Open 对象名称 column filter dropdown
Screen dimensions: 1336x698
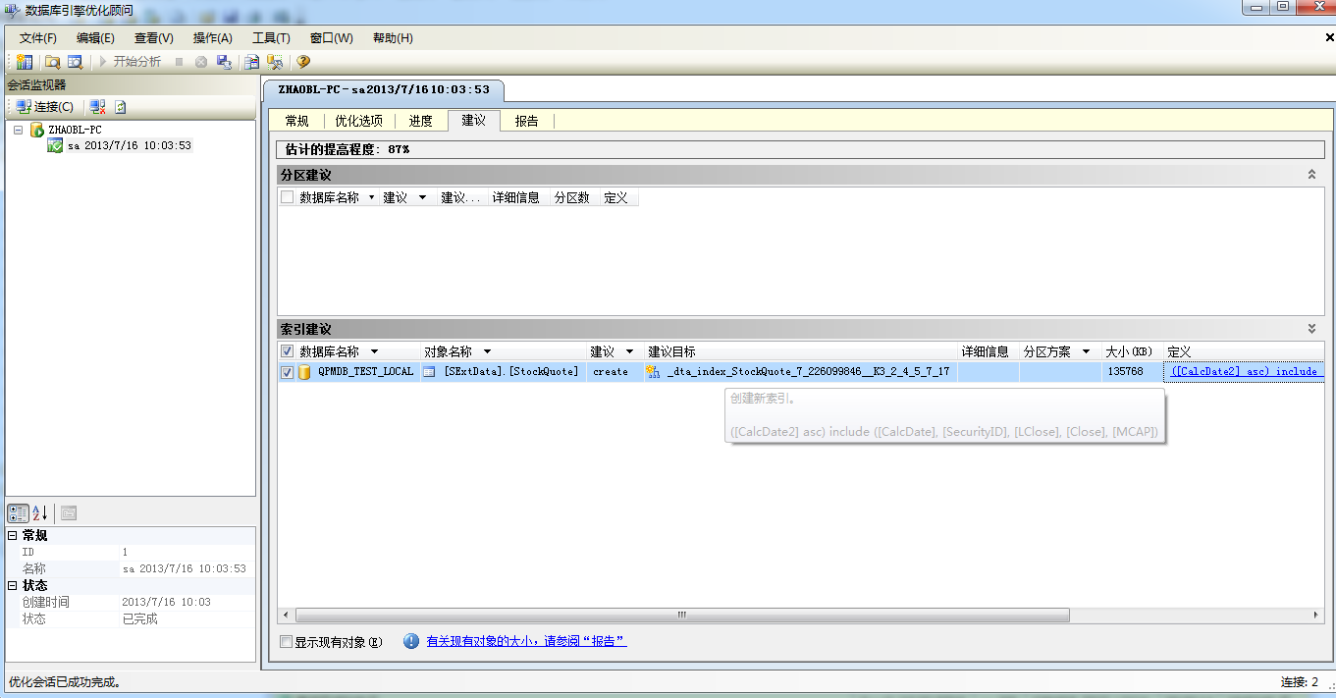pos(487,351)
